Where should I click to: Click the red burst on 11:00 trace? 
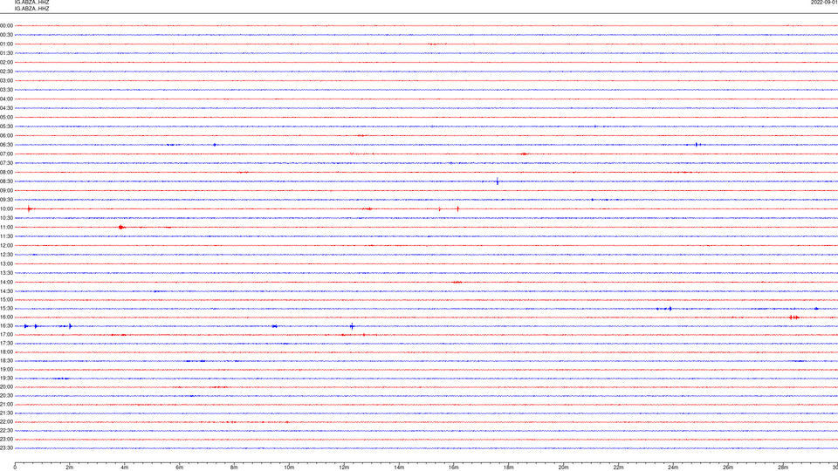pos(121,228)
